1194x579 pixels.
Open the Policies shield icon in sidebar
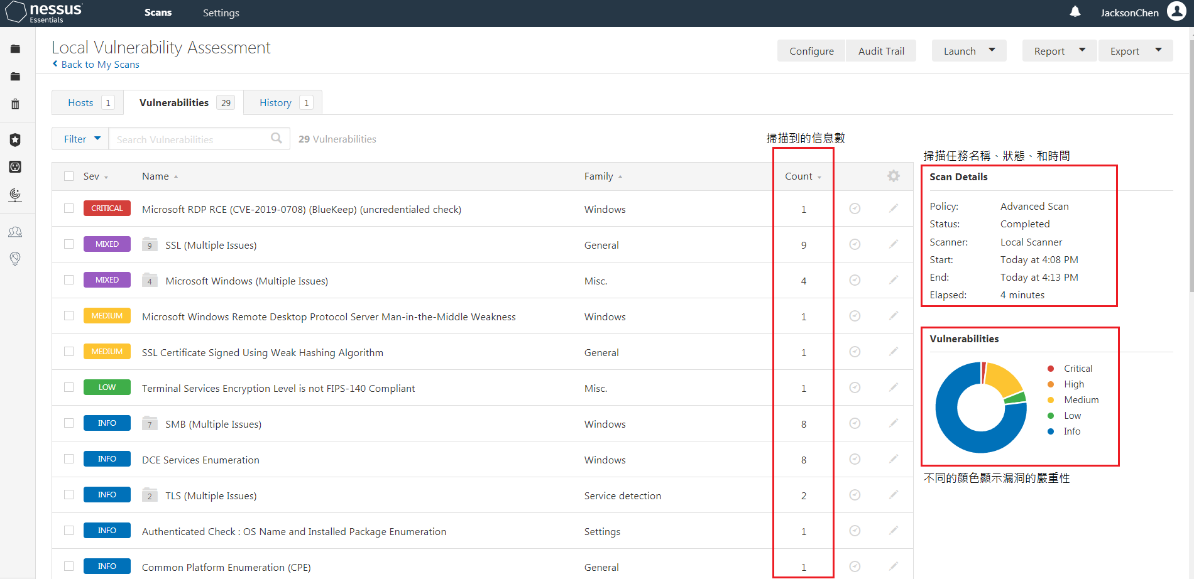[x=15, y=139]
